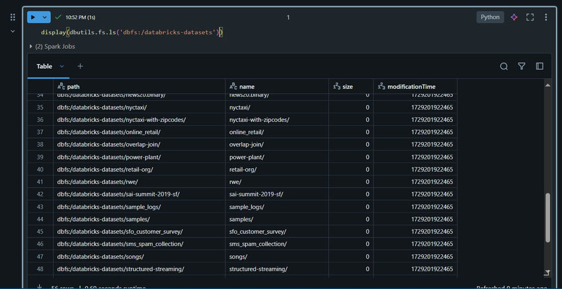Screen dimensions: 562x289
Task: Toggle the columns side panel
Action: pos(540,66)
